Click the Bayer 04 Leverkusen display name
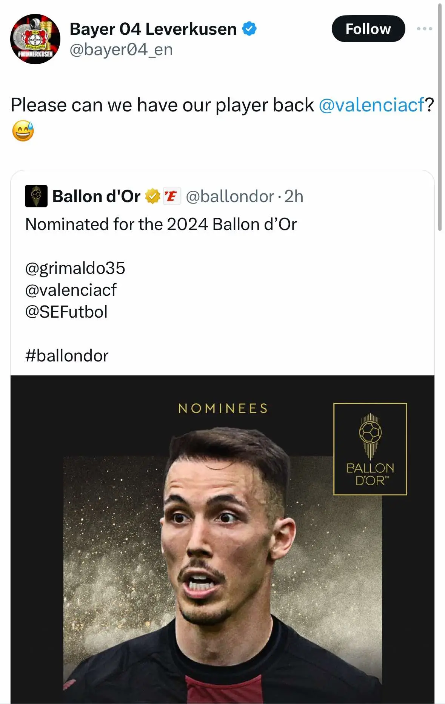This screenshot has width=445, height=704. [153, 29]
